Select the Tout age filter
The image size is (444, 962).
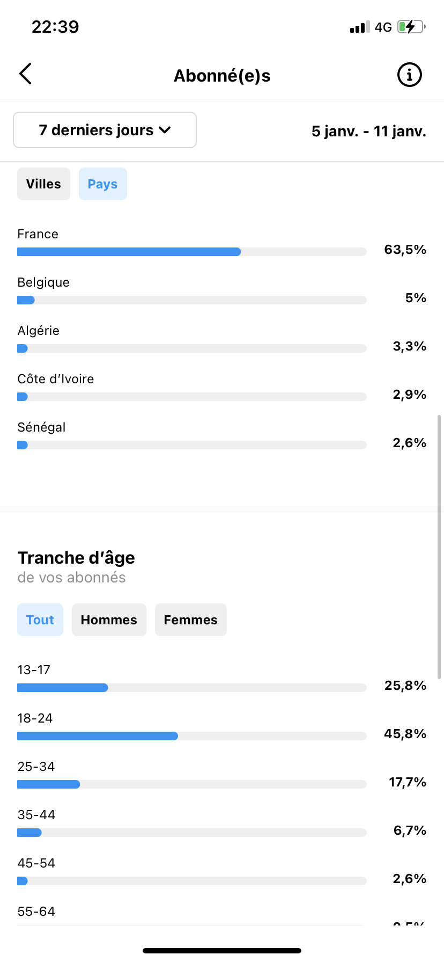tap(40, 620)
